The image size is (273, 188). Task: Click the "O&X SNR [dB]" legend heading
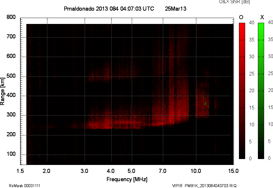point(234,2)
